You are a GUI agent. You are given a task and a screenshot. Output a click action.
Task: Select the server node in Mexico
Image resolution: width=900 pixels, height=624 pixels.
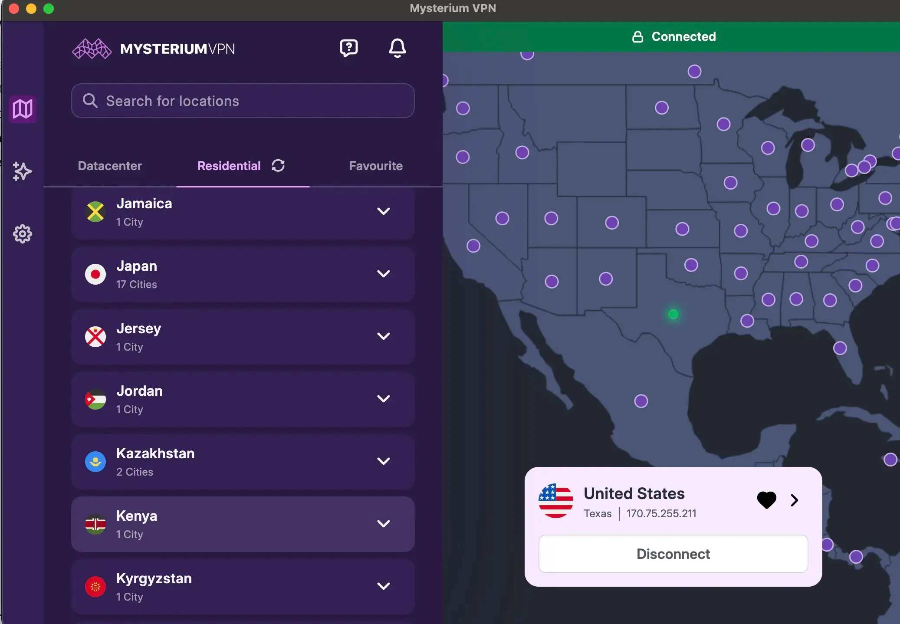pos(641,401)
